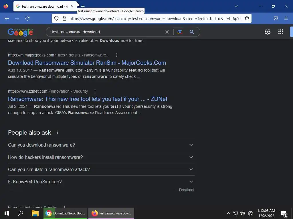Search by image camera icon
The image size is (293, 219).
click(x=180, y=32)
